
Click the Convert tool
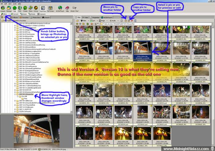point(14,14)
